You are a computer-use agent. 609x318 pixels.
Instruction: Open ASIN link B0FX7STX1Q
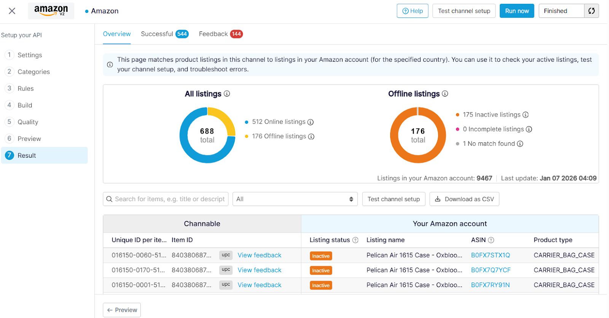tap(490, 256)
